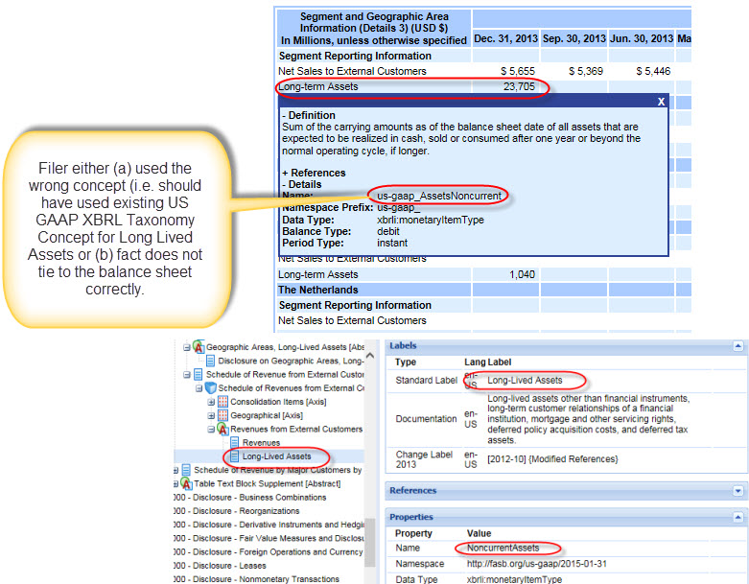The image size is (749, 584).
Task: Click the document icon for Disclosure on Geographic Areas
Action: point(210,361)
